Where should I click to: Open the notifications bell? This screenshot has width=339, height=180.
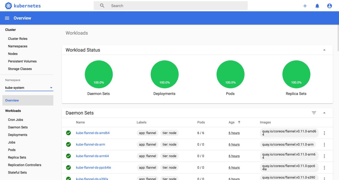click(317, 6)
